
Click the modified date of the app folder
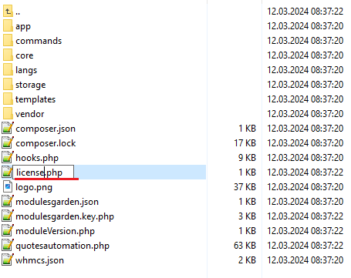click(305, 25)
